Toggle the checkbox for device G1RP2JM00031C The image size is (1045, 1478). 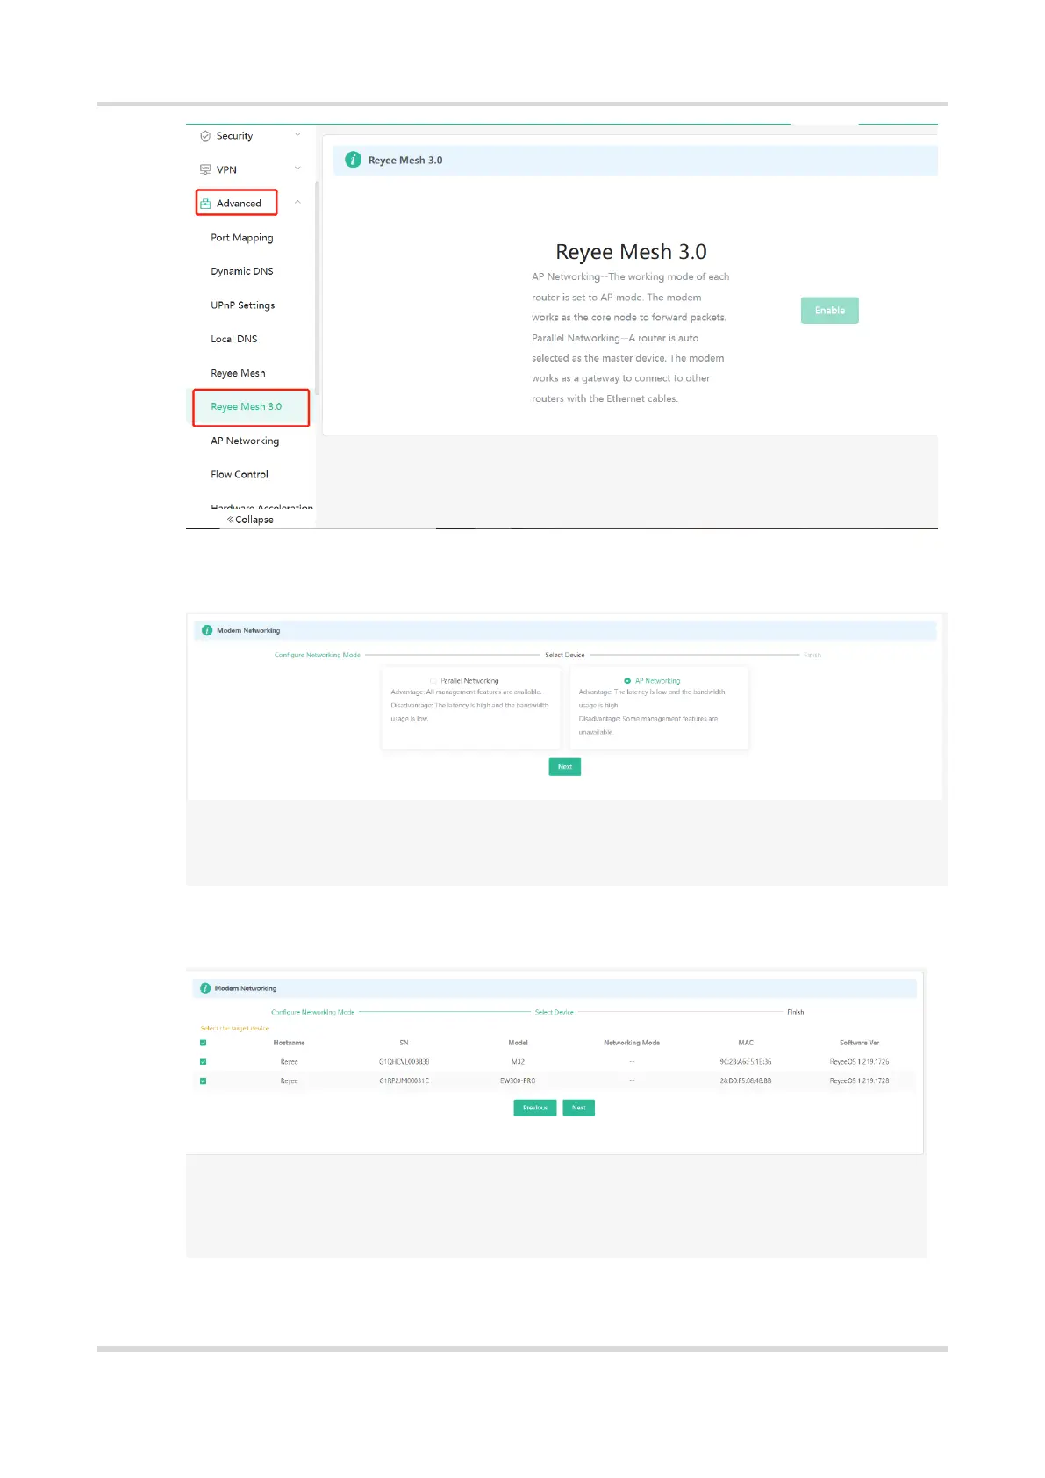[203, 1081]
